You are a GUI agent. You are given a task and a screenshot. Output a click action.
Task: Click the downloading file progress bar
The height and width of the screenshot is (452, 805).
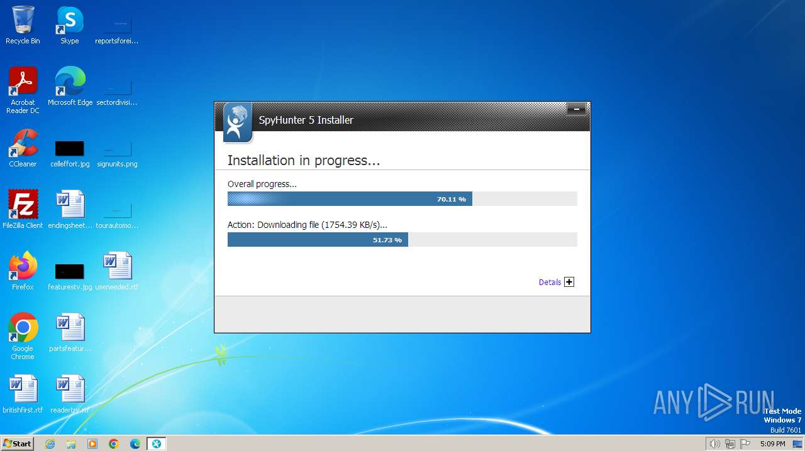[402, 240]
